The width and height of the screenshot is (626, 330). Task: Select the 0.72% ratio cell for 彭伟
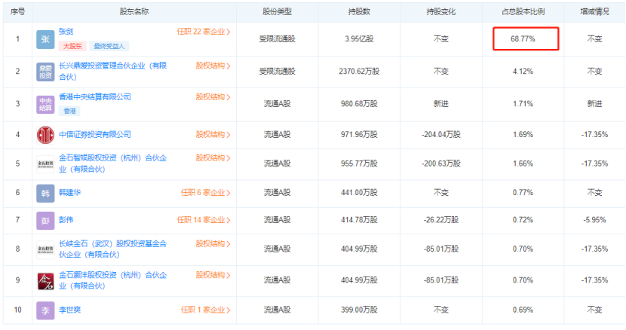coord(523,220)
